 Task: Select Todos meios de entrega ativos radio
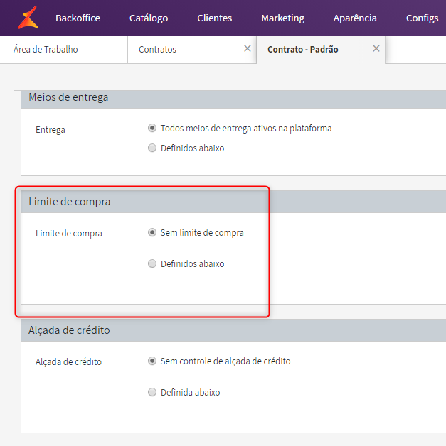click(x=152, y=128)
